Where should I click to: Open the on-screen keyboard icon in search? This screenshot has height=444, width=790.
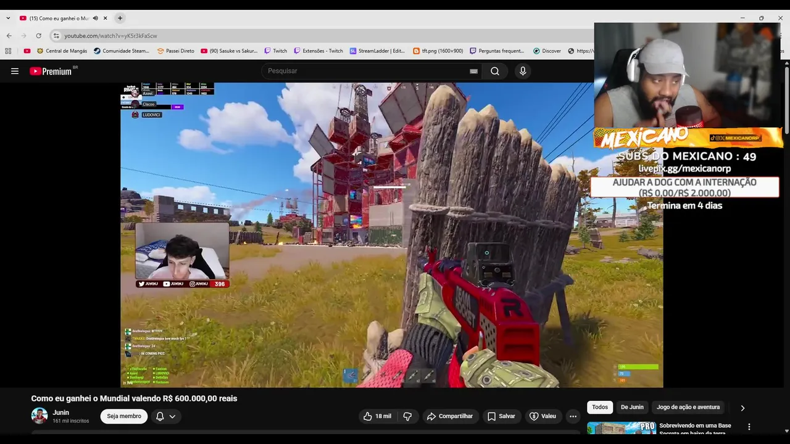coord(473,71)
